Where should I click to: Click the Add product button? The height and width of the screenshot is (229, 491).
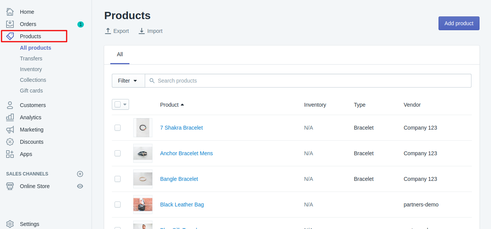coord(459,23)
